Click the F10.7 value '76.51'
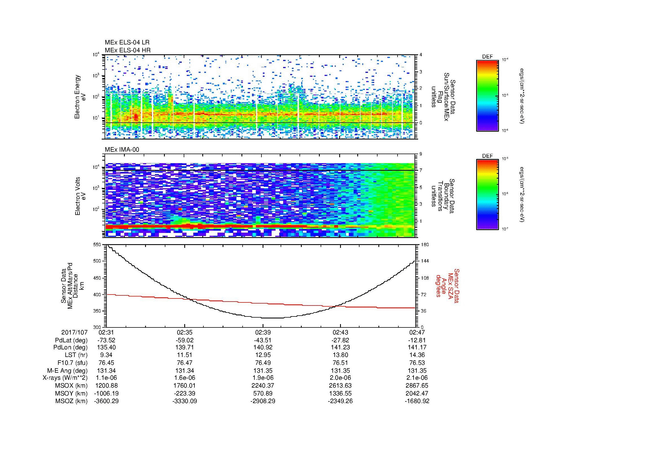 (x=340, y=363)
